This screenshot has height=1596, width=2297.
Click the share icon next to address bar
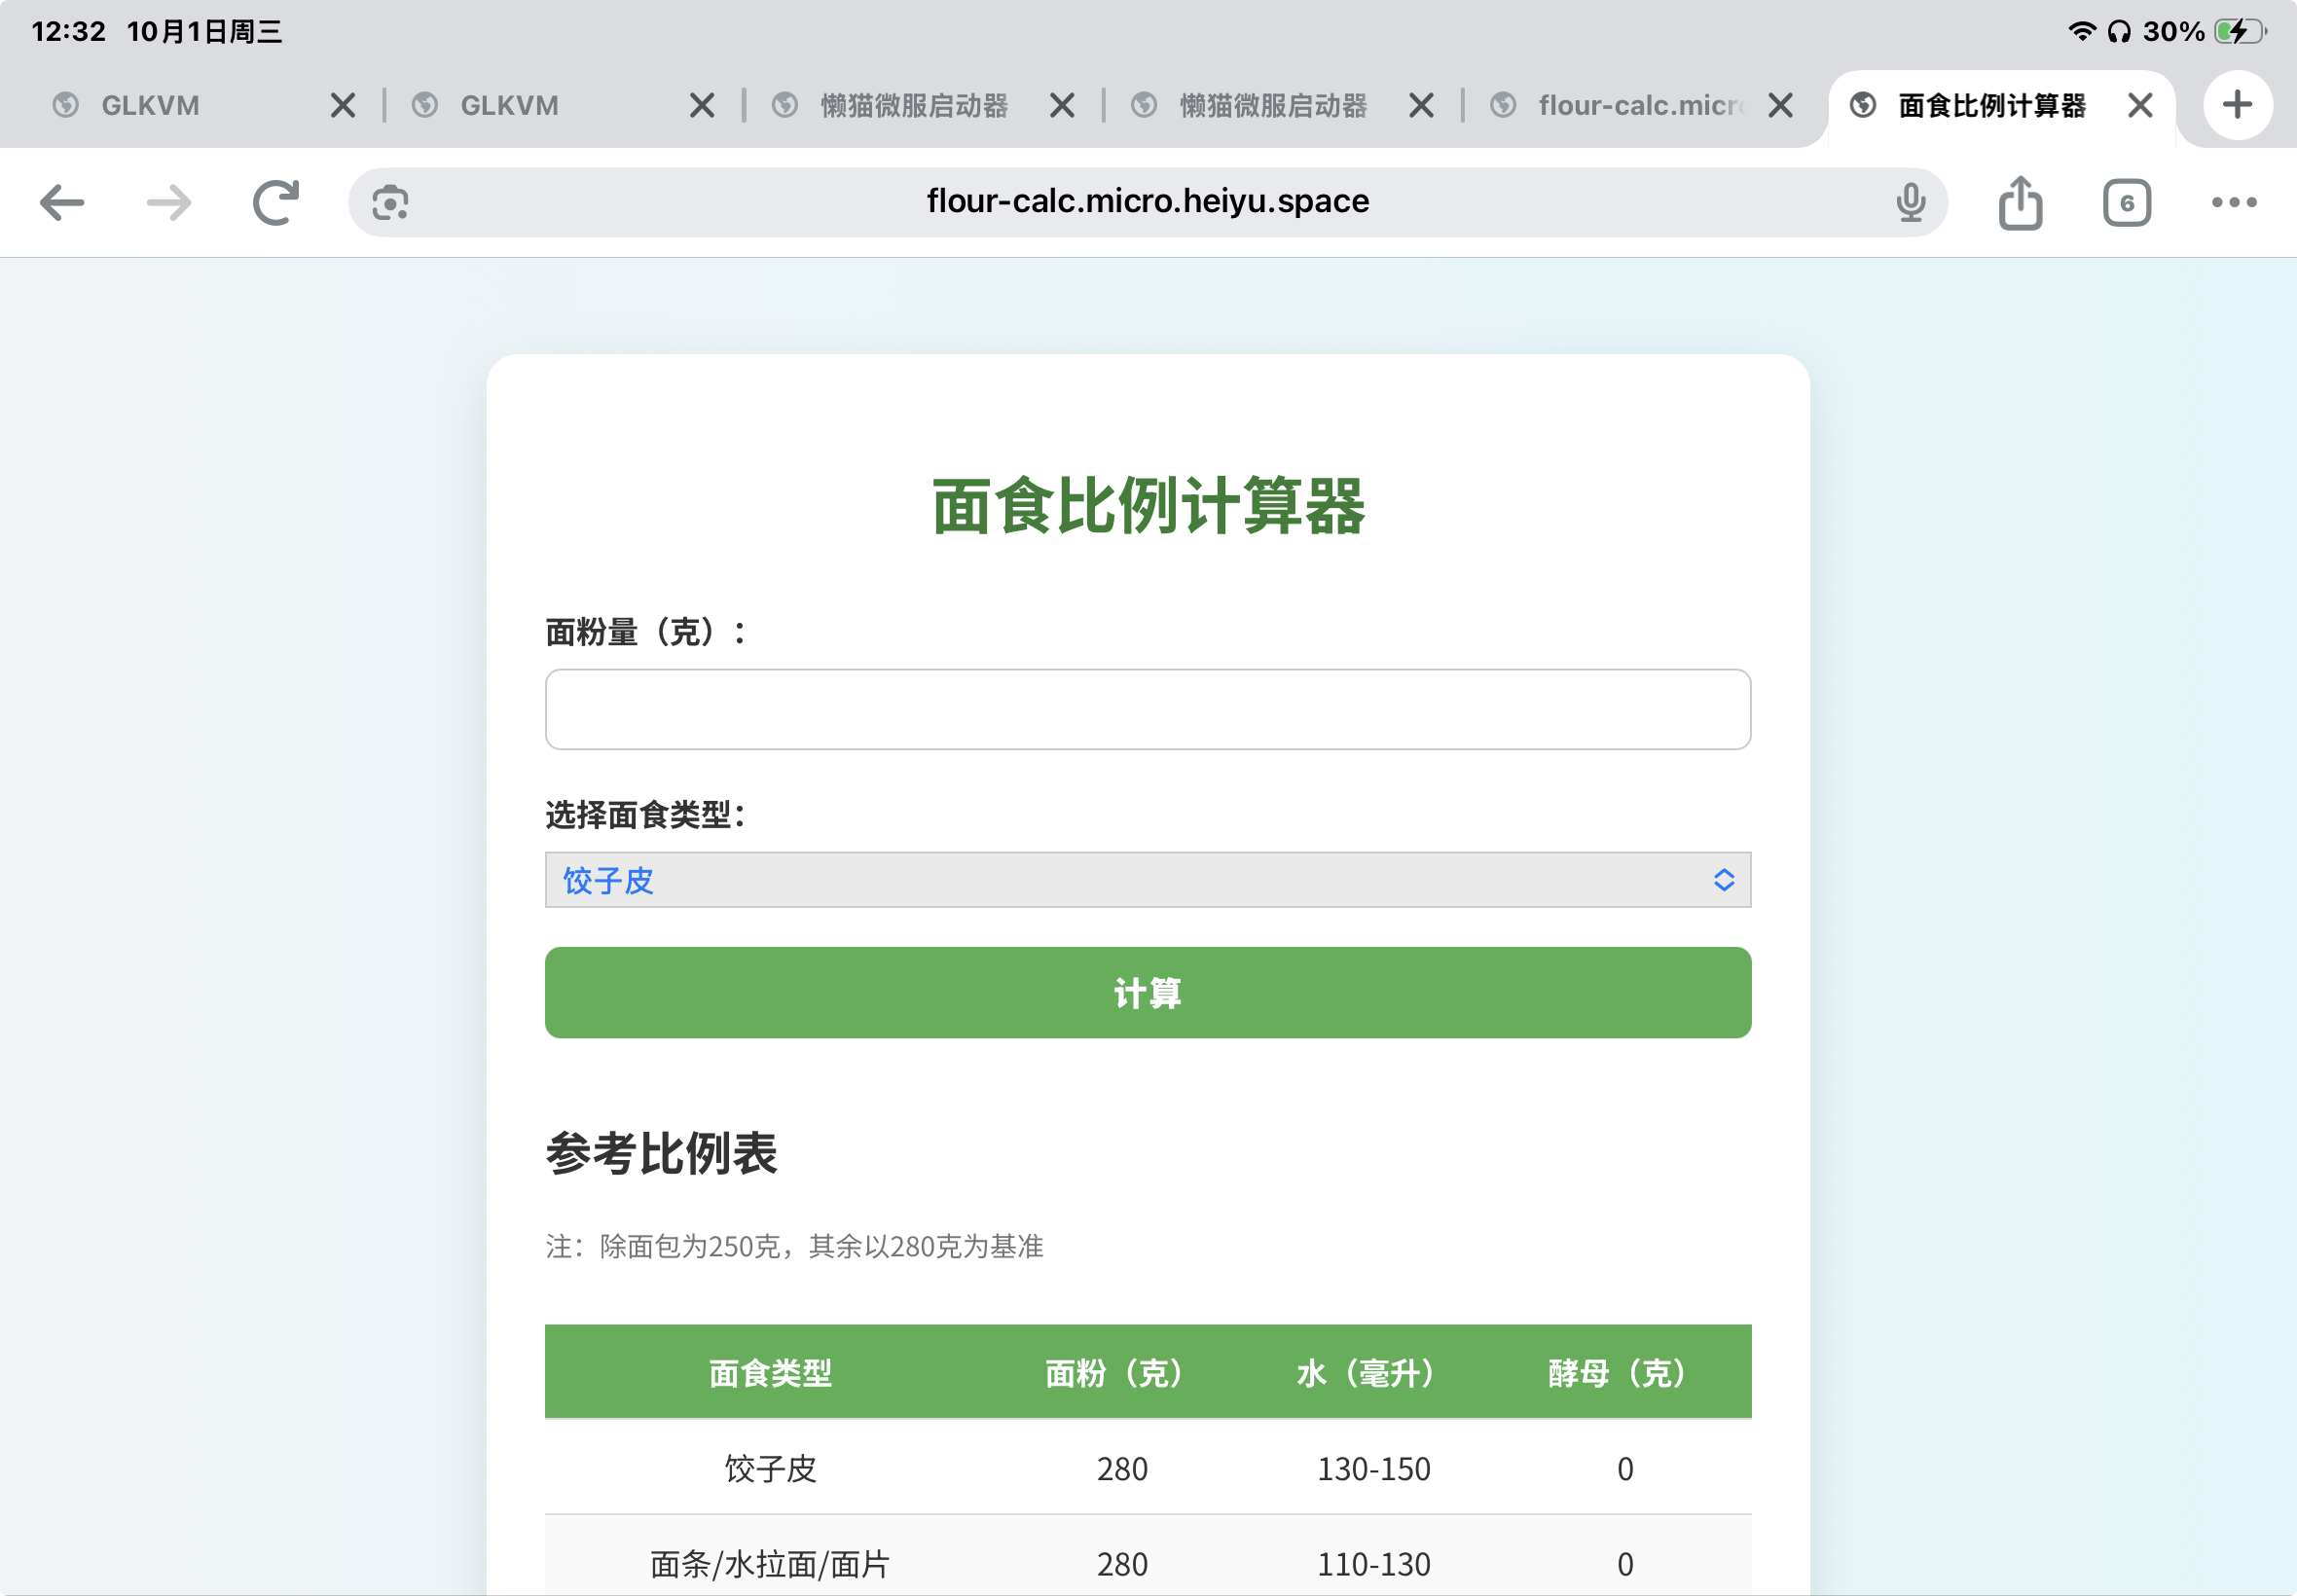(2020, 202)
